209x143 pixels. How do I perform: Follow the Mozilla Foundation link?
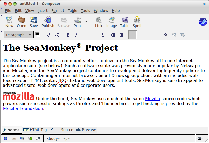point(23,108)
